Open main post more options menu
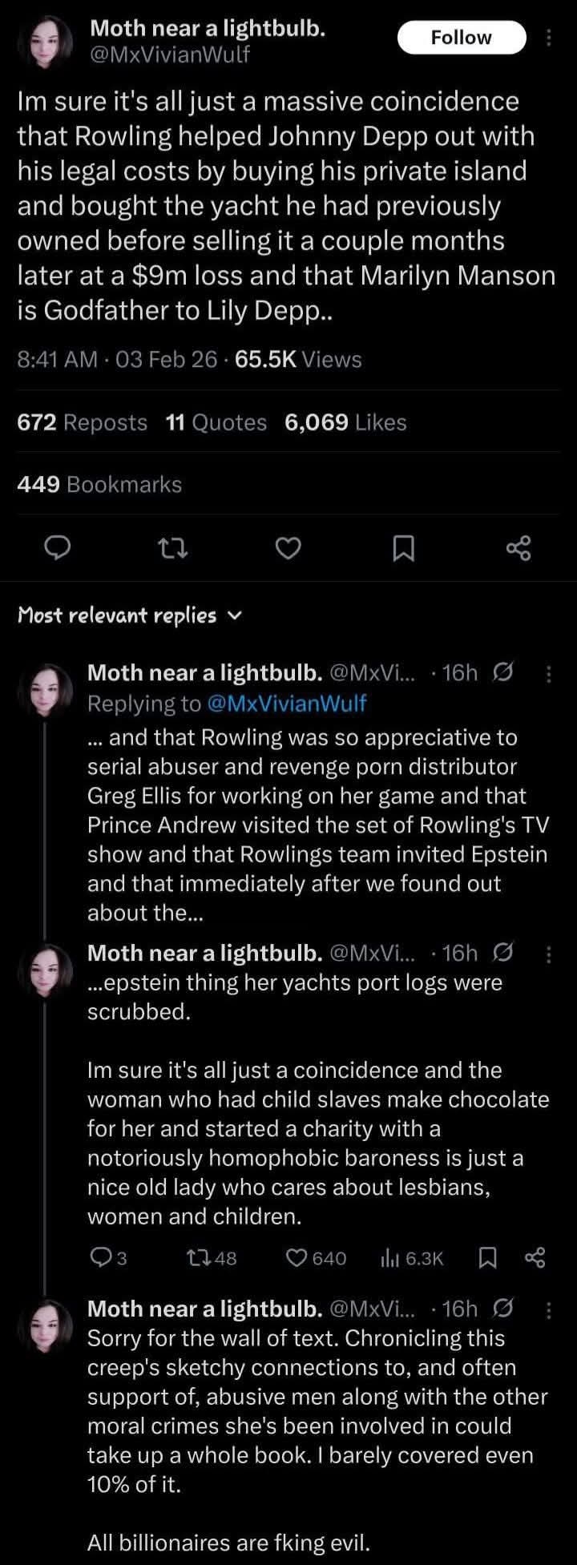This screenshot has height=1565, width=577. pyautogui.click(x=548, y=38)
